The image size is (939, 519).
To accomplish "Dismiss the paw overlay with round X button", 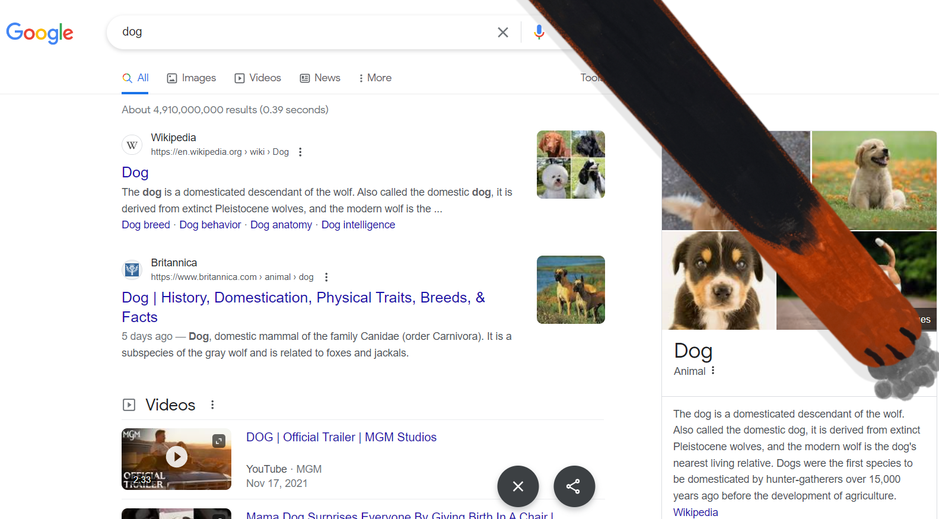I will [x=518, y=486].
